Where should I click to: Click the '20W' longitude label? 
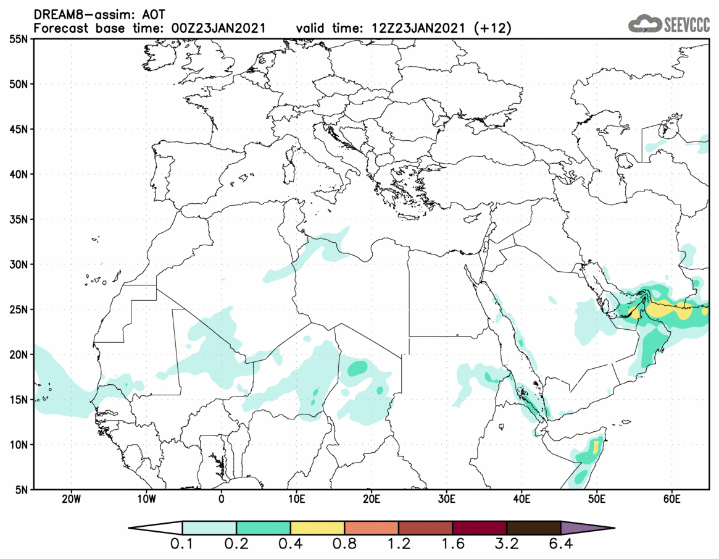pos(71,499)
